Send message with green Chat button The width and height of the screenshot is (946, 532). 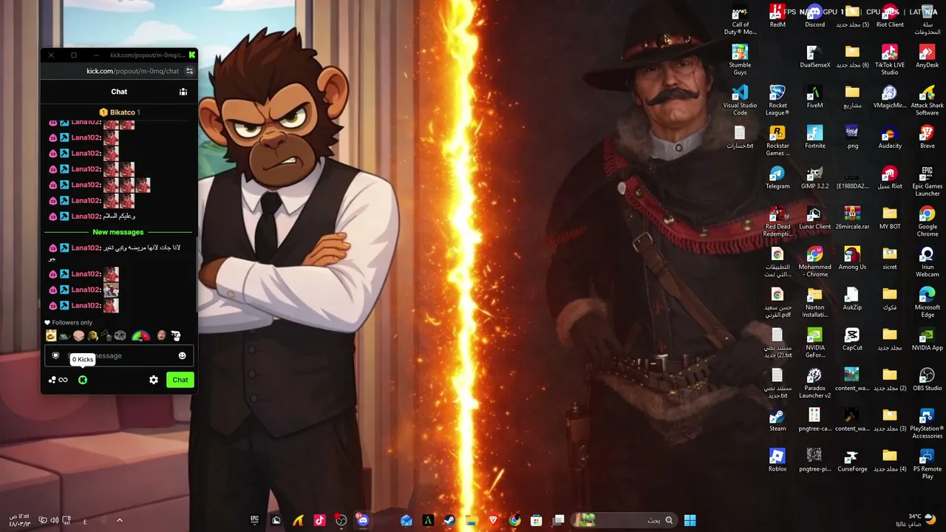tap(180, 380)
